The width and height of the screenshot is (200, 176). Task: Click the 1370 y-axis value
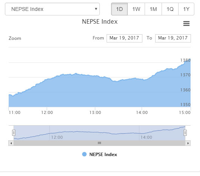coord(185,75)
